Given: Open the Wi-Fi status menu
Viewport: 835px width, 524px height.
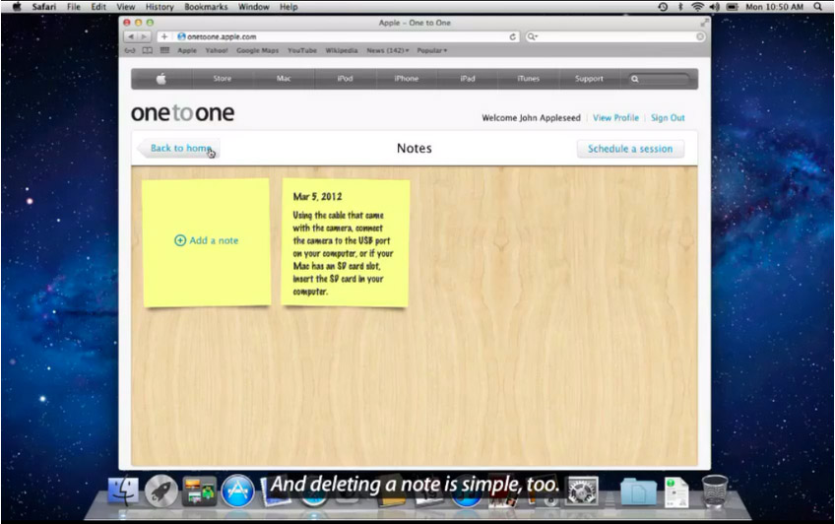Looking at the screenshot, I should tap(697, 7).
